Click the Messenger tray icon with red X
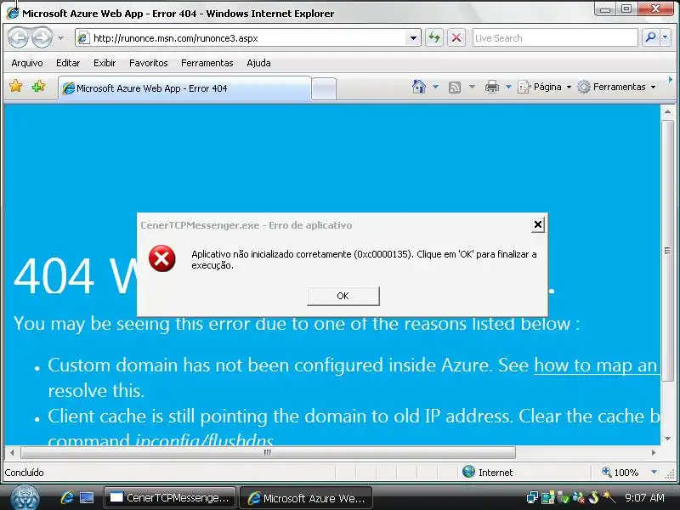 pyautogui.click(x=579, y=497)
